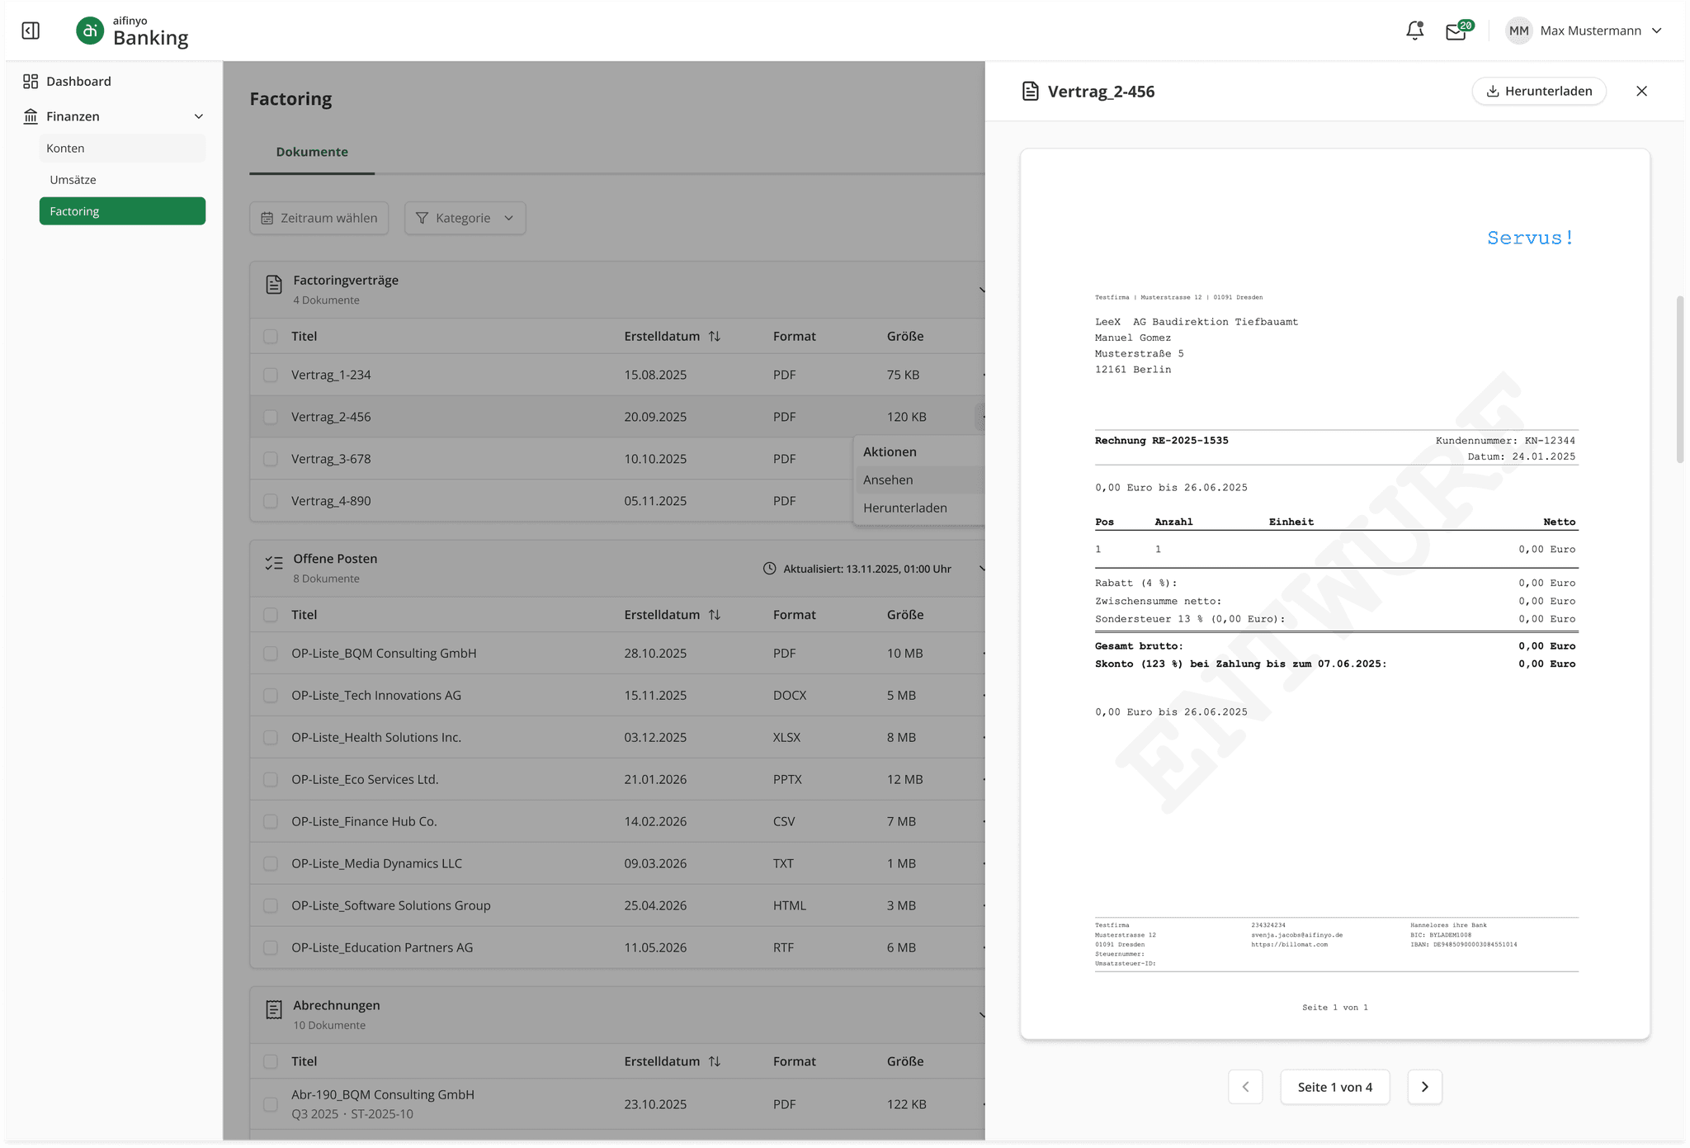Click the preview panel vertical scrollbar
The height and width of the screenshot is (1148, 1690).
tap(1679, 380)
